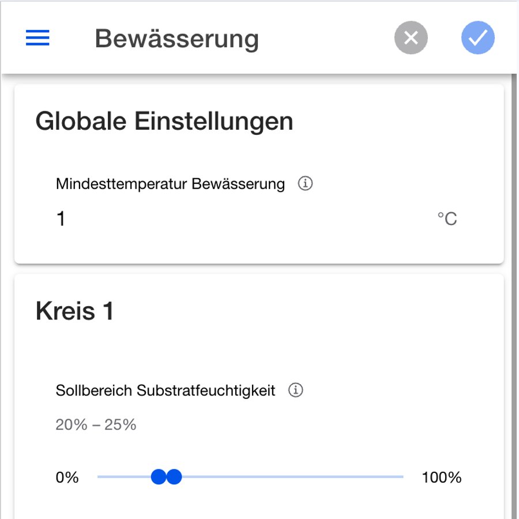The width and height of the screenshot is (519, 519).
Task: Click the °C unit label
Action: coord(447,218)
